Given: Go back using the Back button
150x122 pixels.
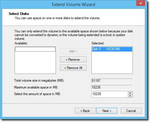Looking at the screenshot, I should [85, 111].
